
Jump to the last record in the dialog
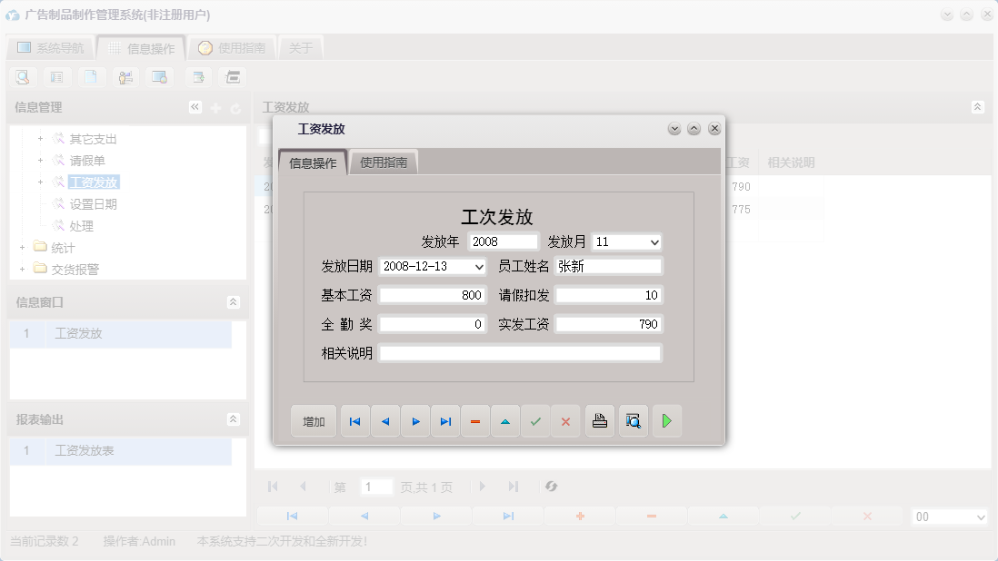(x=445, y=420)
